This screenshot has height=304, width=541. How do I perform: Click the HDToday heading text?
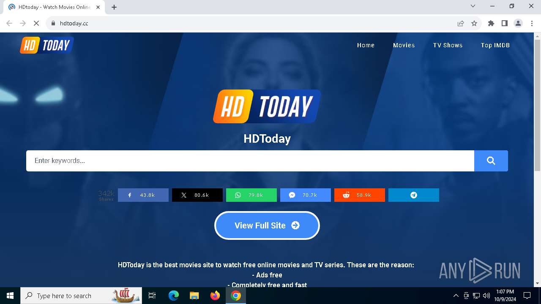point(267,138)
